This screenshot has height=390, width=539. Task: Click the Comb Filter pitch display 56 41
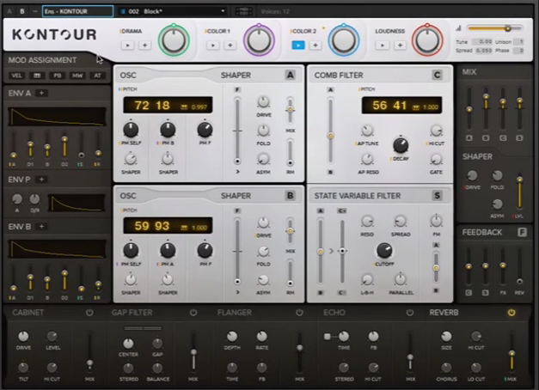pos(401,105)
